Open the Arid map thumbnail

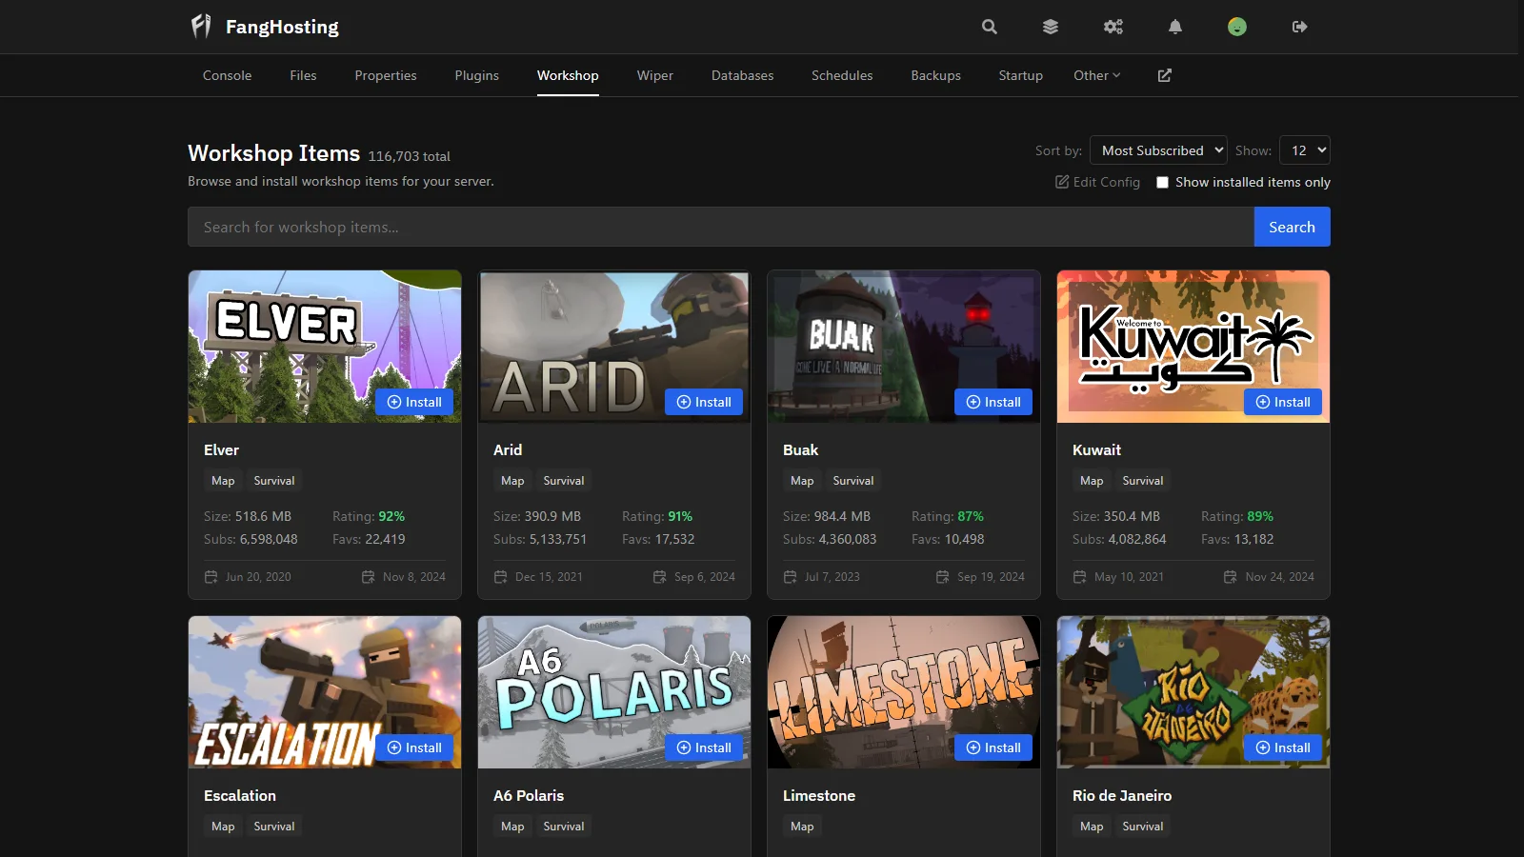[614, 347]
